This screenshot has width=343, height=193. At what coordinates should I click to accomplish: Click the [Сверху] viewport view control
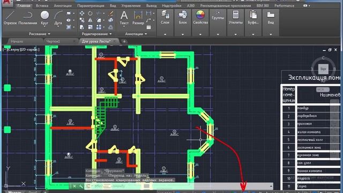(13, 50)
